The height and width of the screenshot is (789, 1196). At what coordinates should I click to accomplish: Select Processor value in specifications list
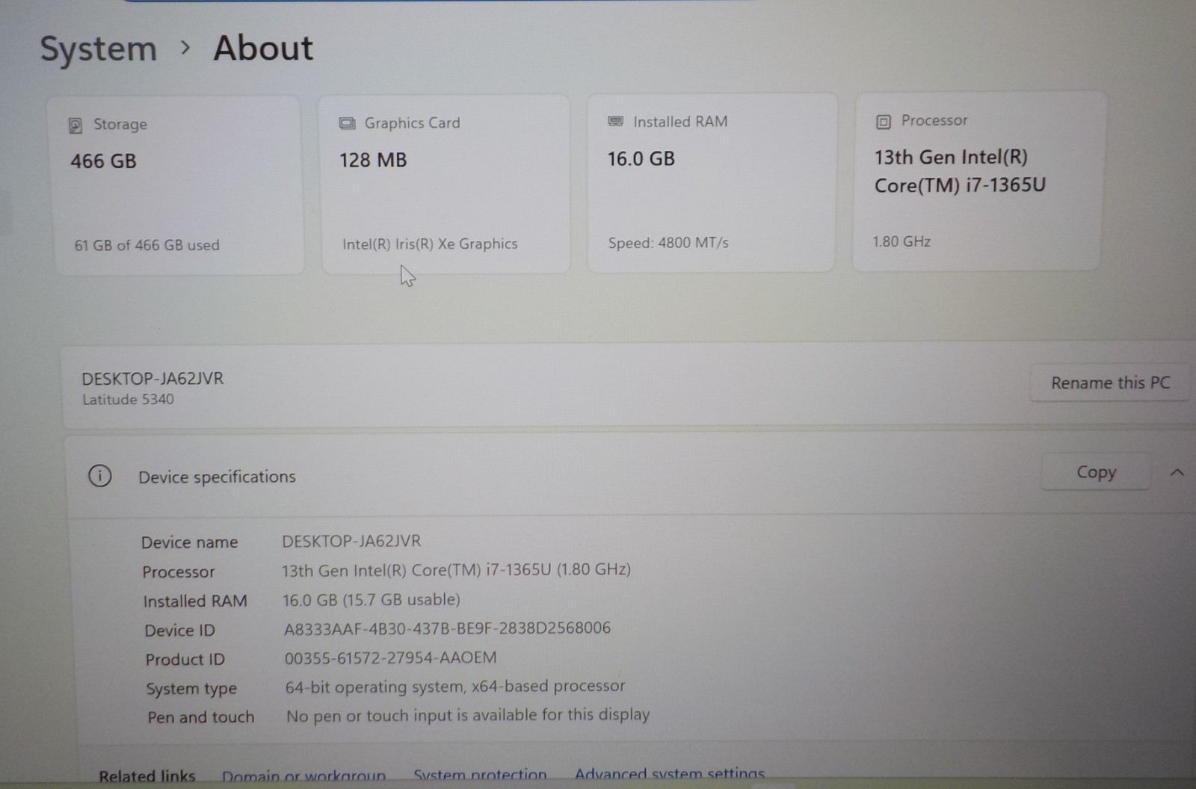tap(456, 570)
